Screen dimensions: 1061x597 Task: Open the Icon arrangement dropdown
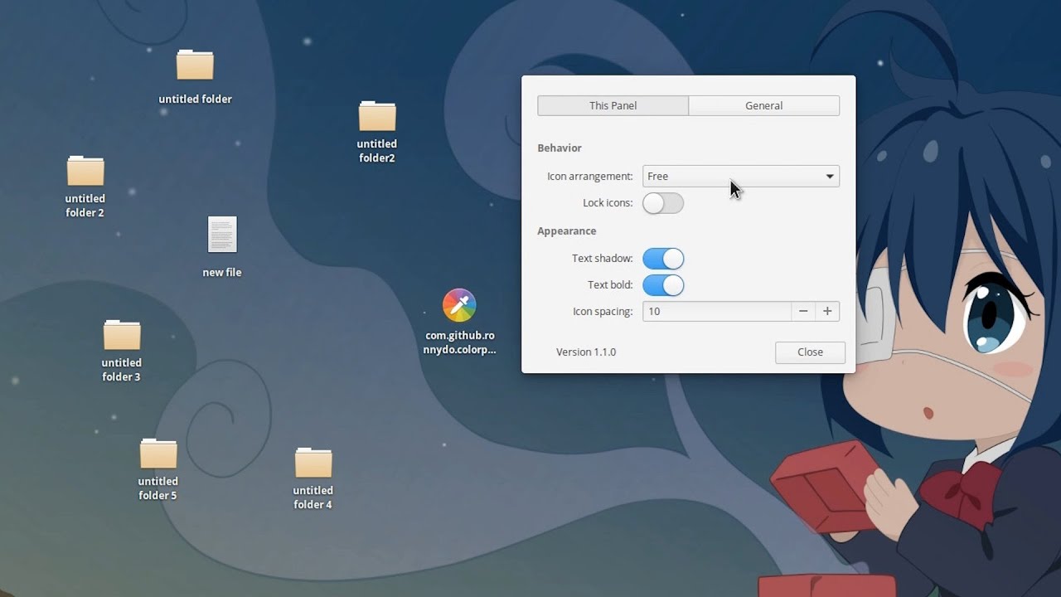coord(741,176)
